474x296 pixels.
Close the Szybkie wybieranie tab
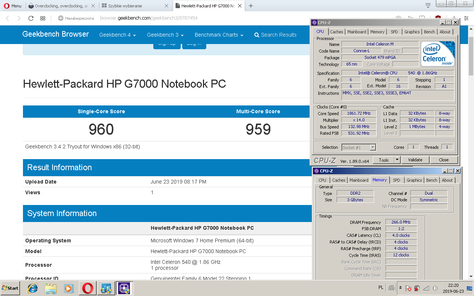(166, 6)
